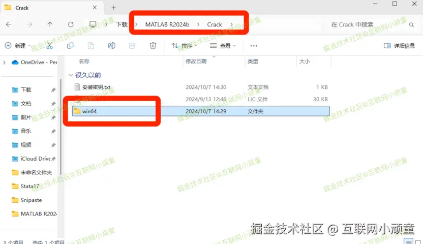Image resolution: width=423 pixels, height=244 pixels.
Task: Open OneDrive in sidebar
Action: click(x=34, y=63)
